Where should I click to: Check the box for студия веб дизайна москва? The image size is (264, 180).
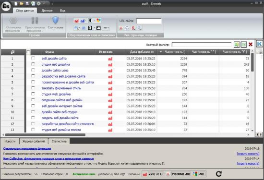pos(33,130)
